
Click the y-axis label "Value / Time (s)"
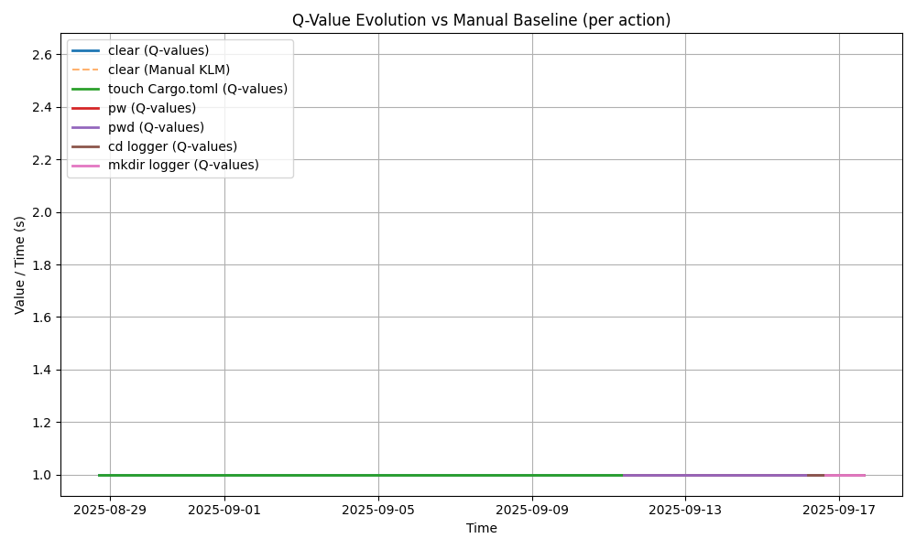click(x=20, y=265)
